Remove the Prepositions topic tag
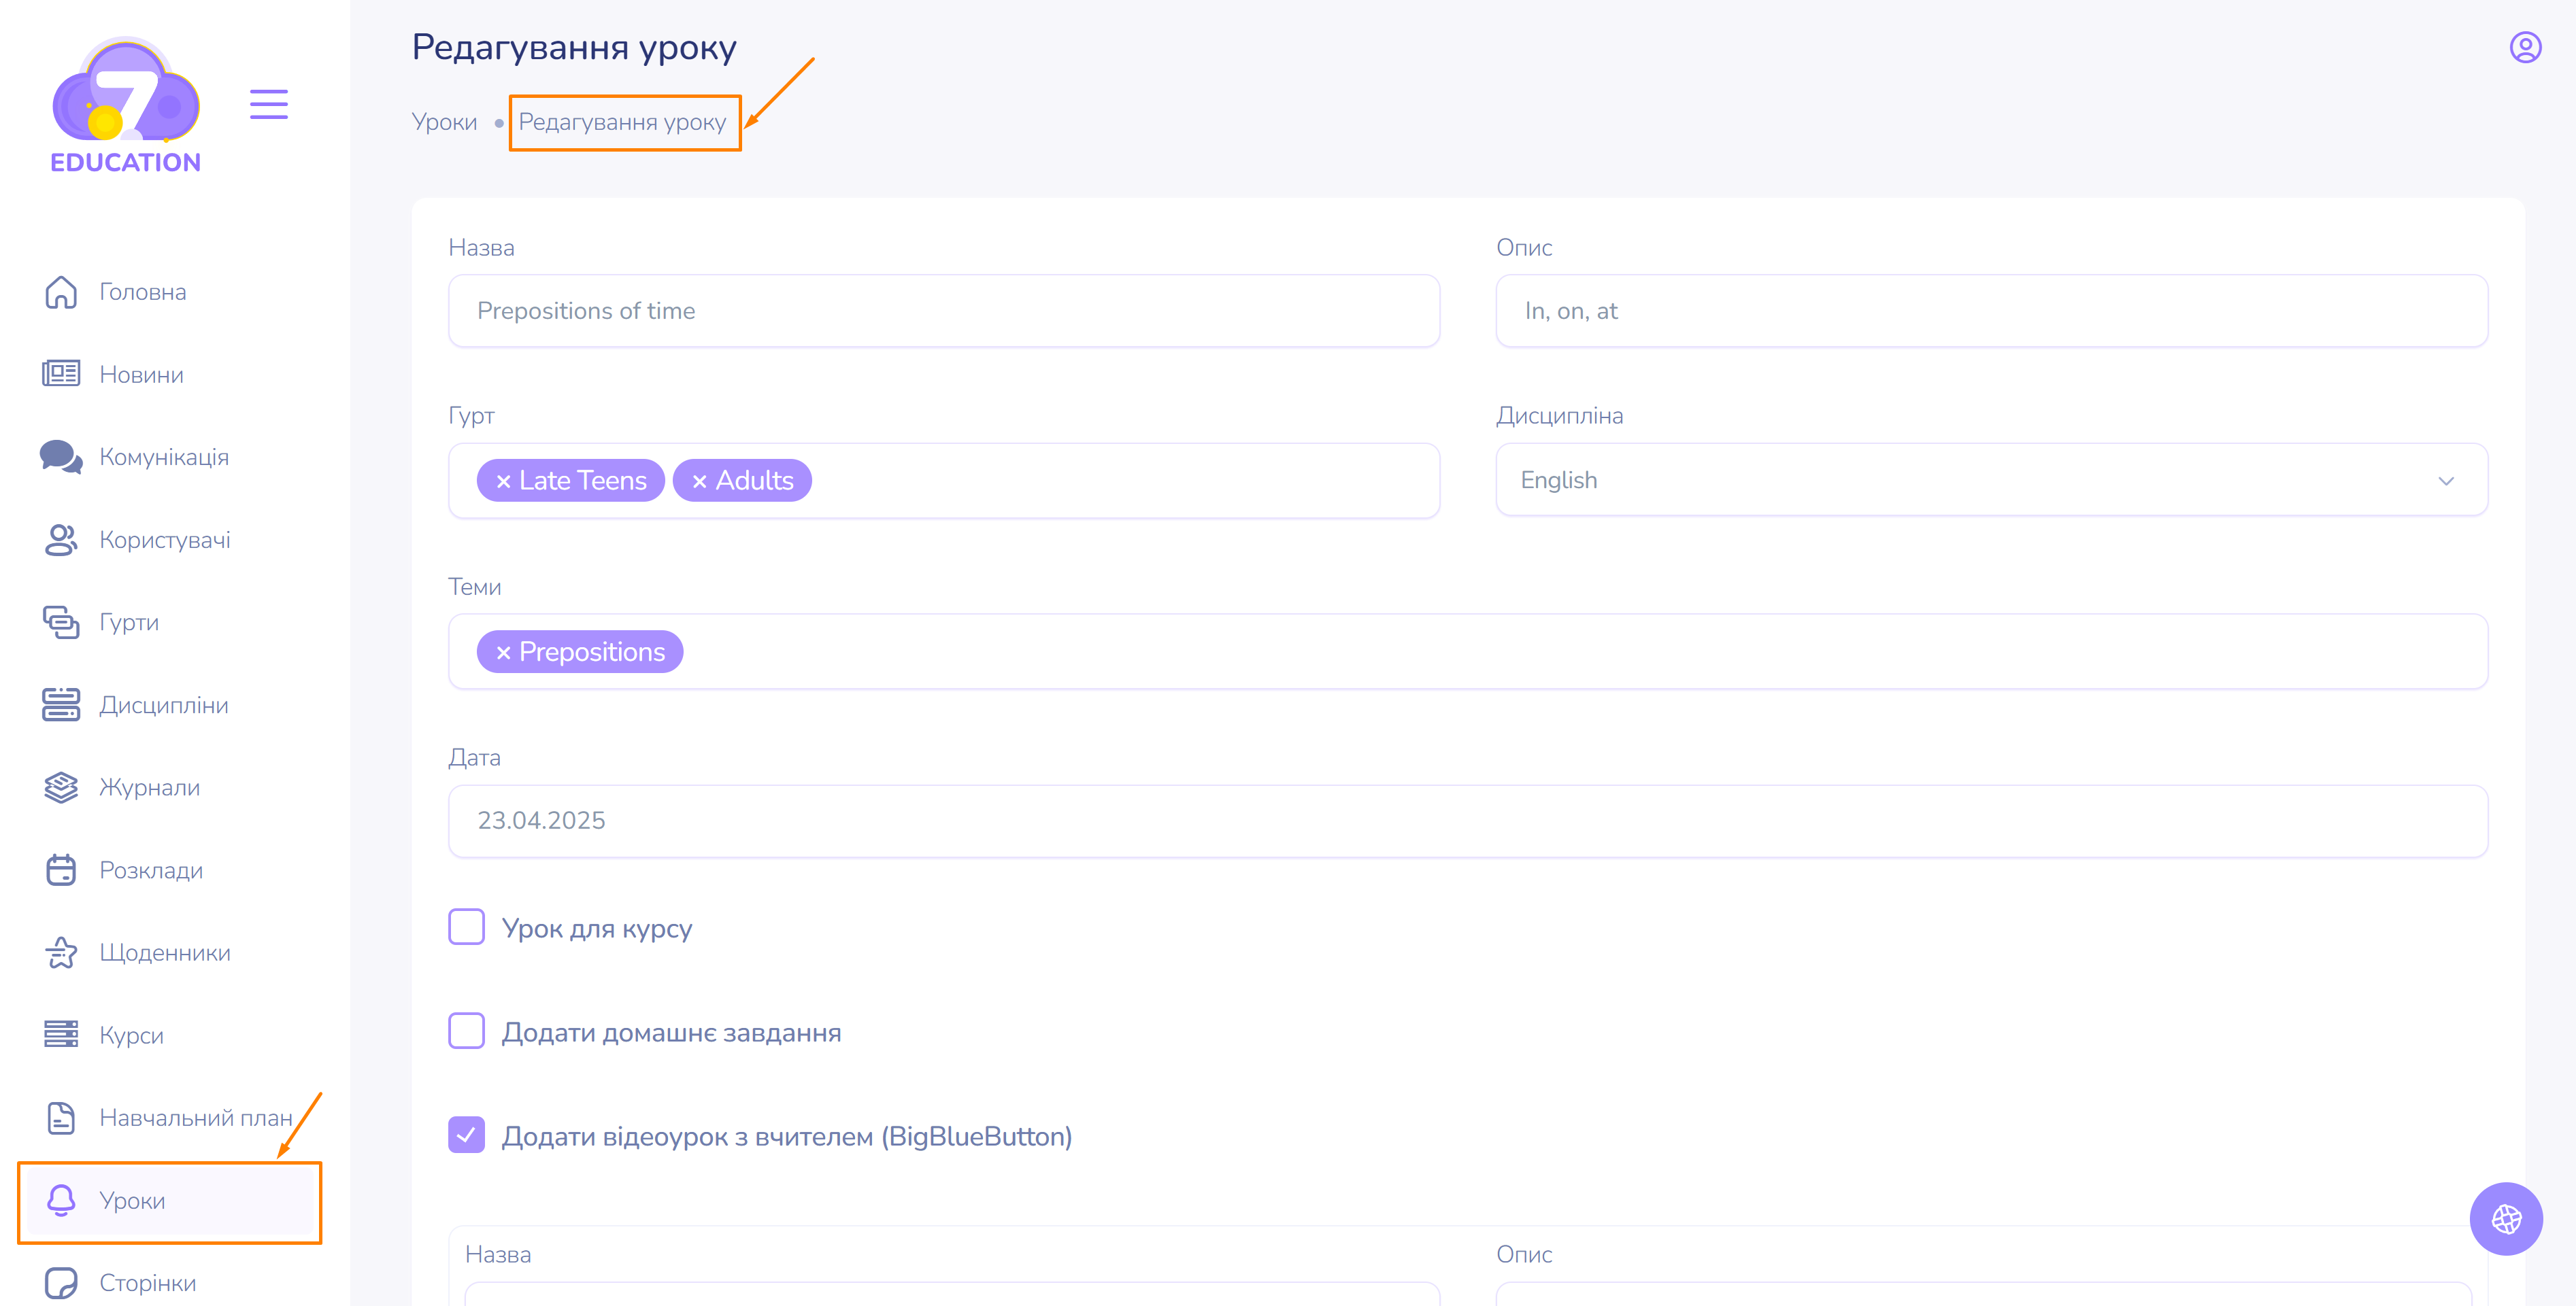 point(503,653)
